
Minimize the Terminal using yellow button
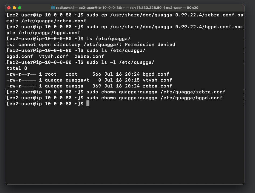click(x=14, y=8)
